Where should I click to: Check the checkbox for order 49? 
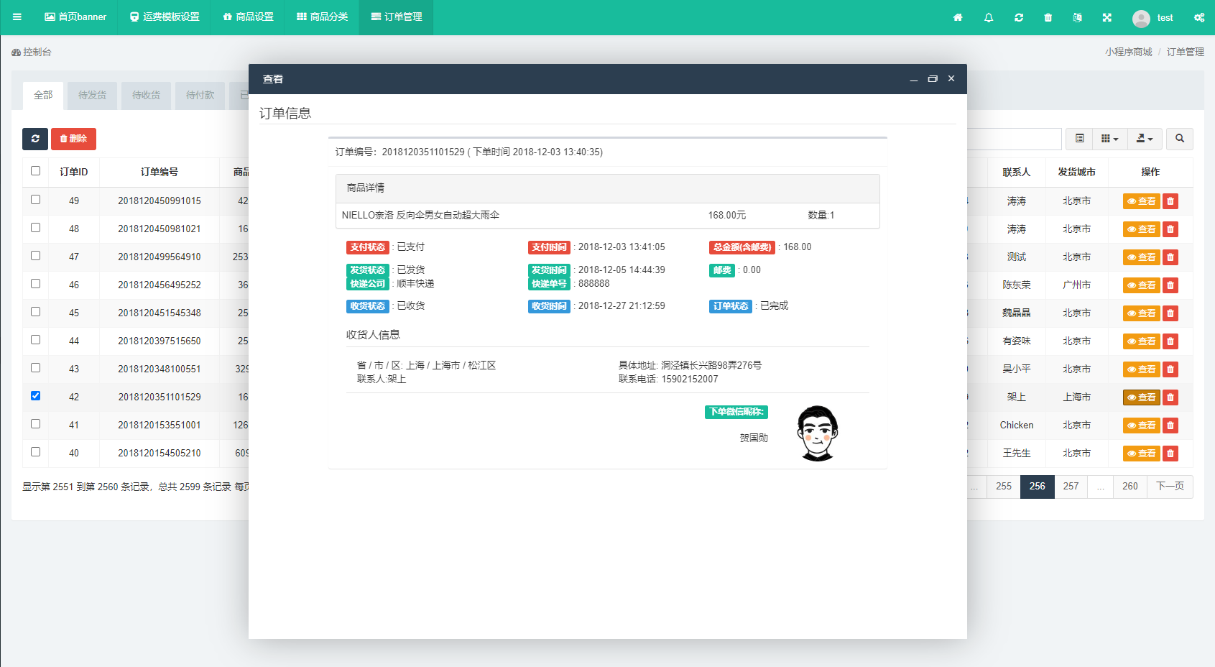click(35, 200)
